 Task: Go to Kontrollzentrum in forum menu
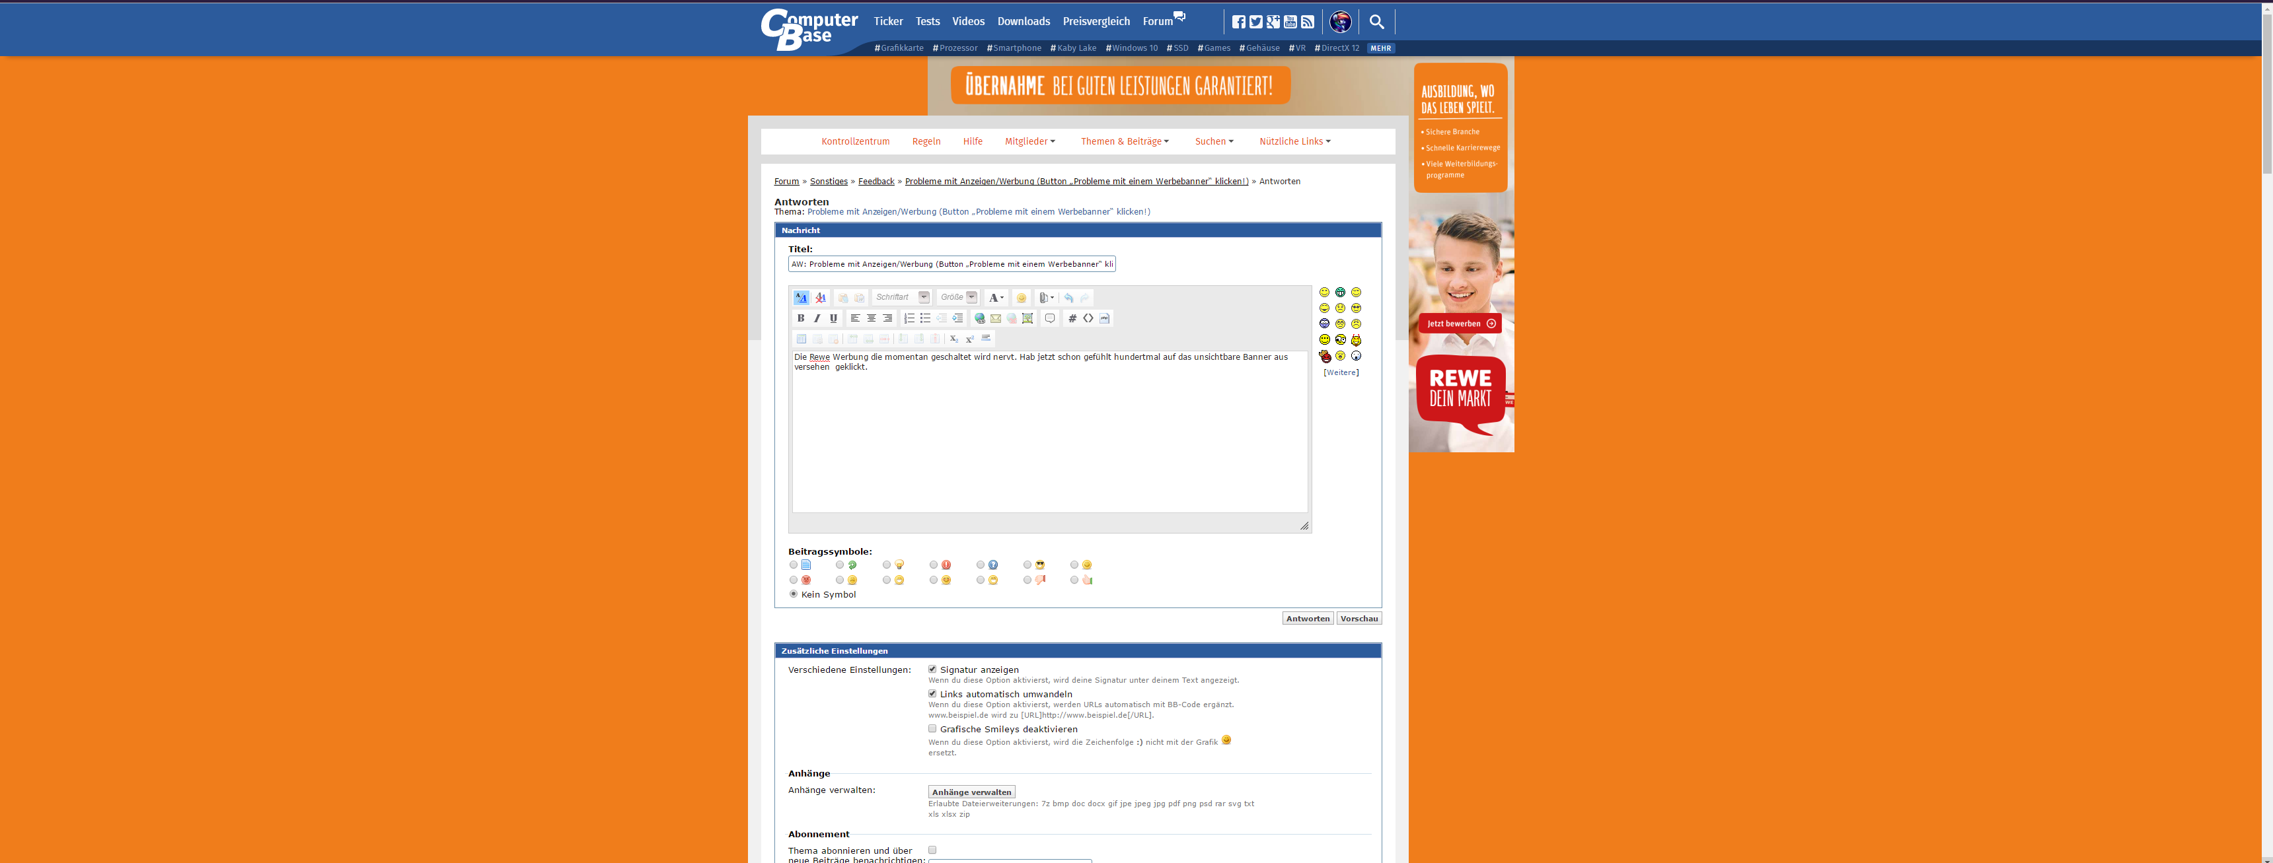(855, 141)
